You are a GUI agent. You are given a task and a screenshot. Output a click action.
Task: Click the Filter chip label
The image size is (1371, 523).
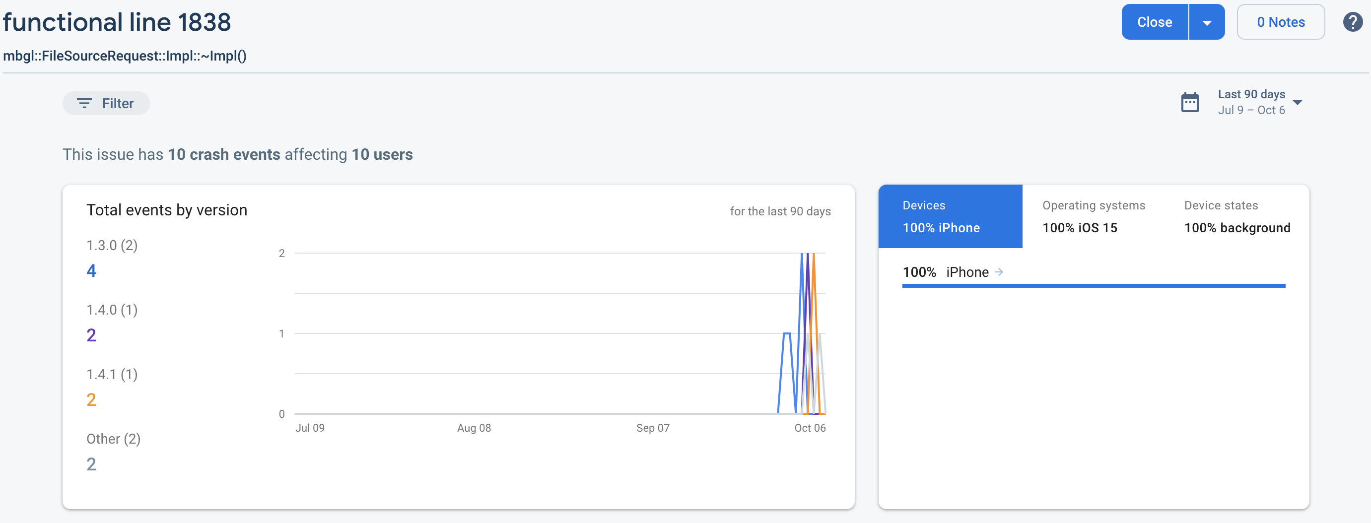118,103
